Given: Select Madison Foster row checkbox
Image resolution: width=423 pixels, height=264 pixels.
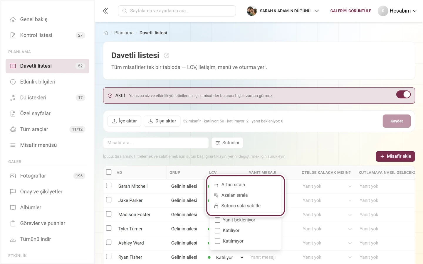Looking at the screenshot, I should click(x=109, y=214).
